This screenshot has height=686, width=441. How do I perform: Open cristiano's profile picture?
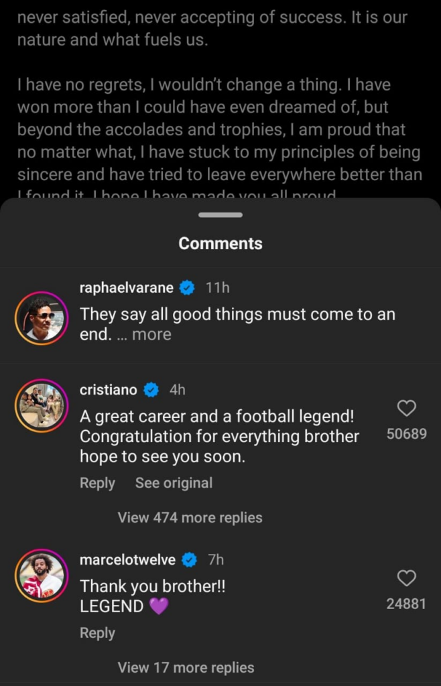click(x=41, y=405)
